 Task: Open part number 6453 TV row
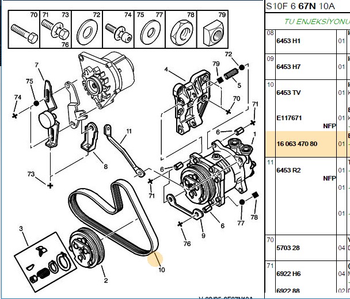tap(288, 93)
